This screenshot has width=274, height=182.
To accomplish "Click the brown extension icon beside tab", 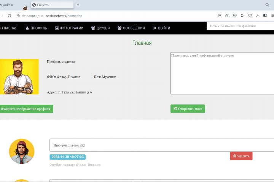I will (x=25, y=8).
